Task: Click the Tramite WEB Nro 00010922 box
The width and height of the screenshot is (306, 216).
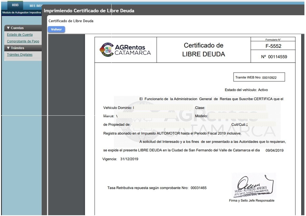Action: pos(259,77)
